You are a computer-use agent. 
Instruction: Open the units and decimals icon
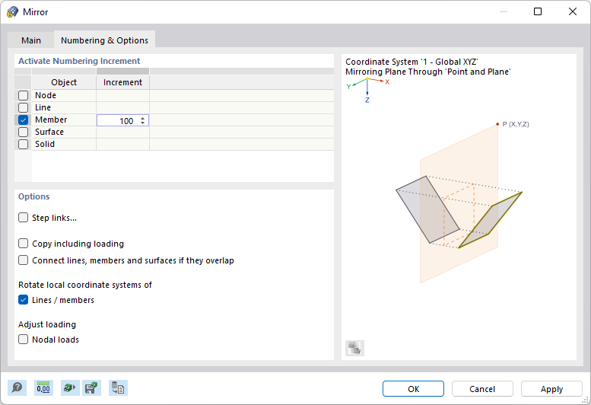click(x=43, y=388)
